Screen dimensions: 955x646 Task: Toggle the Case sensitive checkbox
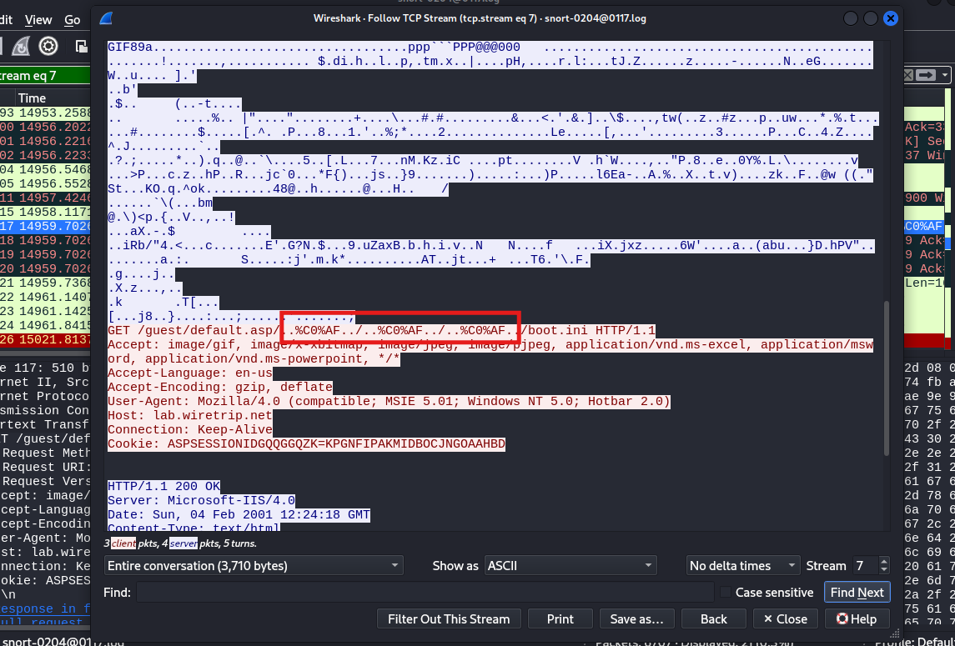(x=726, y=593)
